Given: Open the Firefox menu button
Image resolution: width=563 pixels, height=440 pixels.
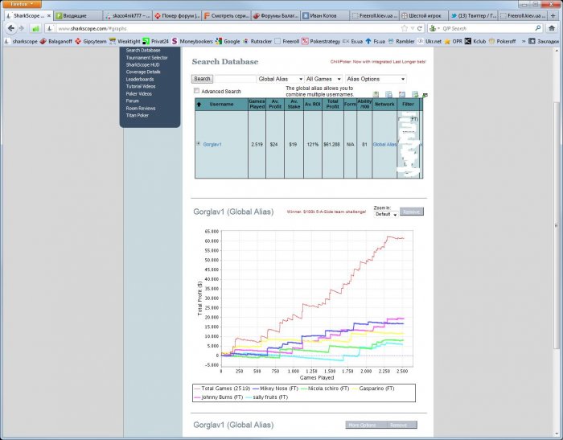Looking at the screenshot, I should point(21,4).
